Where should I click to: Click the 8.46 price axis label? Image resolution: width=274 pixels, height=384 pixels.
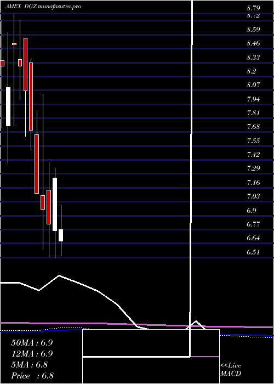(x=253, y=43)
